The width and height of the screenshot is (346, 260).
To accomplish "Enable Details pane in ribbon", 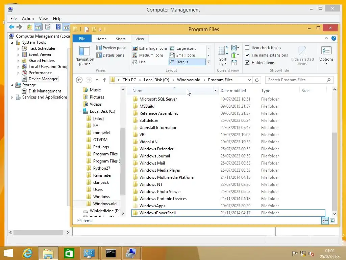I will (110, 55).
